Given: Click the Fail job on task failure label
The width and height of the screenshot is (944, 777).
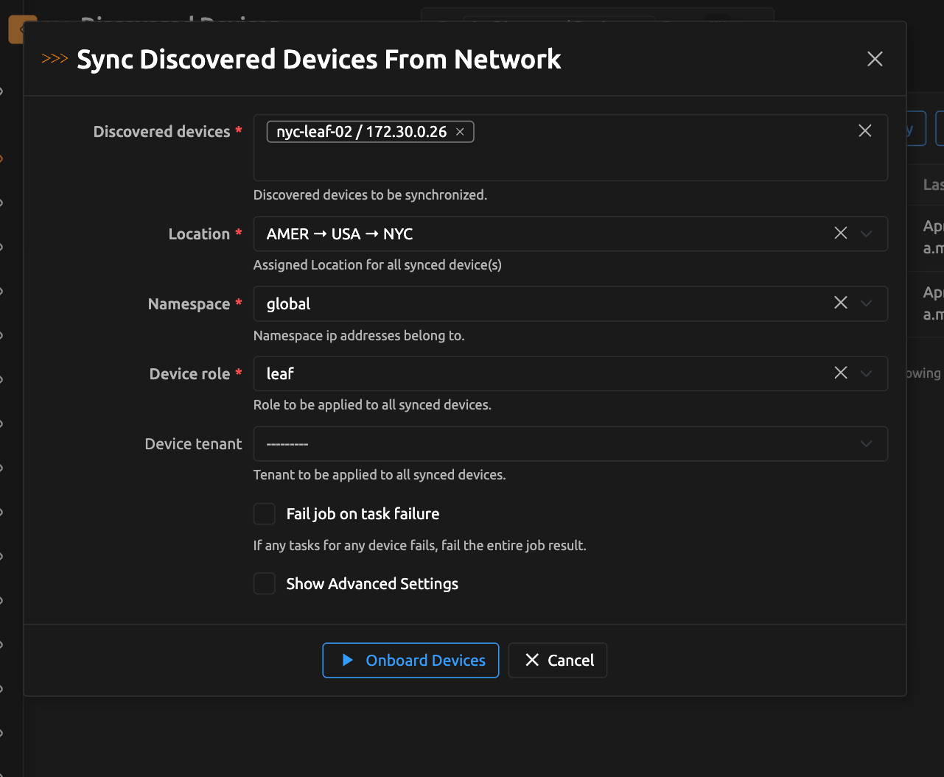Looking at the screenshot, I should coord(363,514).
